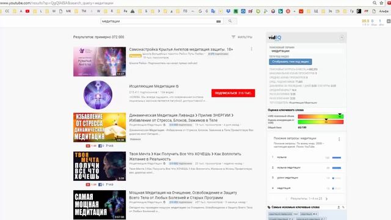The image size is (391, 220).
Task: Open the TM bookmark in bookmarks bar
Action: coord(84,11)
